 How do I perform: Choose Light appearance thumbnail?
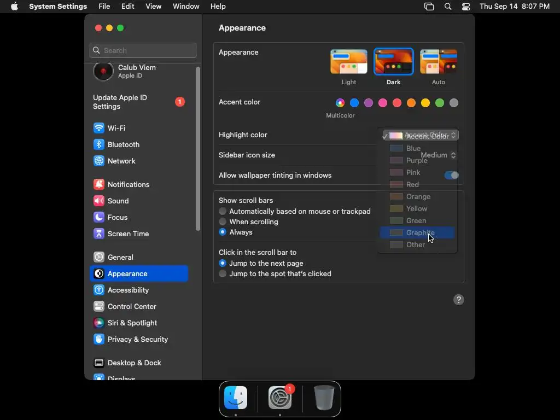pos(348,62)
